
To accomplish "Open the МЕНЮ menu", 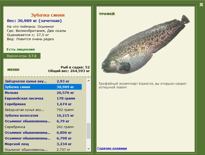I will tap(13, 70).
